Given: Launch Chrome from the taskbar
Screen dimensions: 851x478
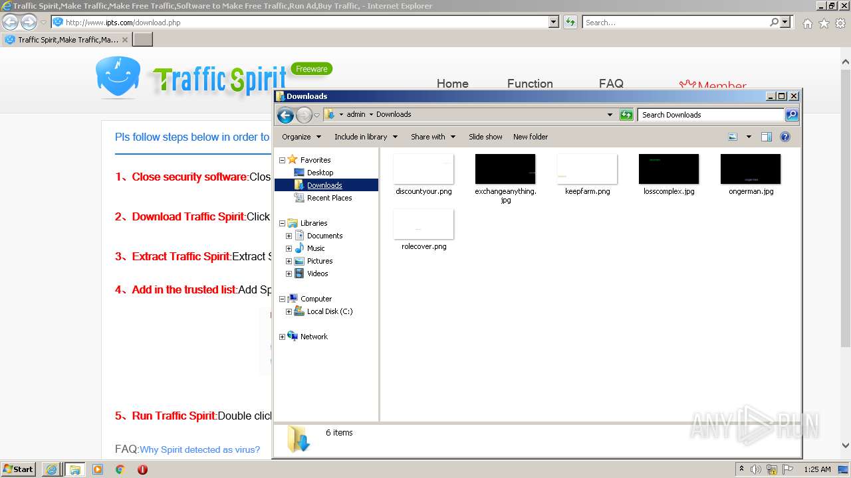Looking at the screenshot, I should pos(120,469).
